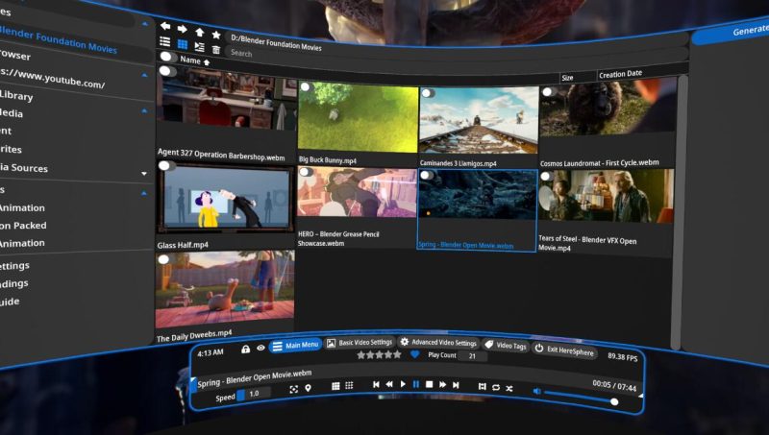Image resolution: width=769 pixels, height=435 pixels.
Task: Collapse section above Animation entries
Action: pos(143,193)
